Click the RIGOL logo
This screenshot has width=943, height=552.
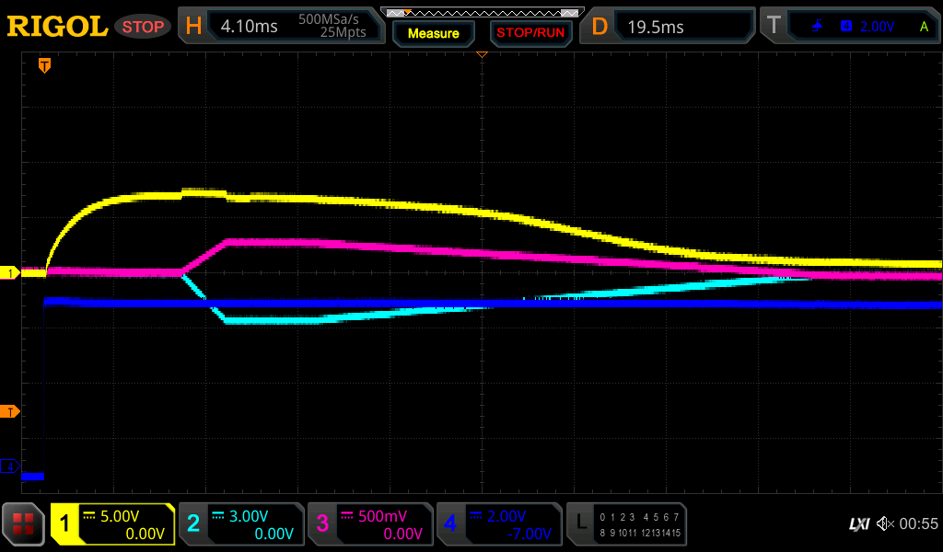[x=57, y=27]
